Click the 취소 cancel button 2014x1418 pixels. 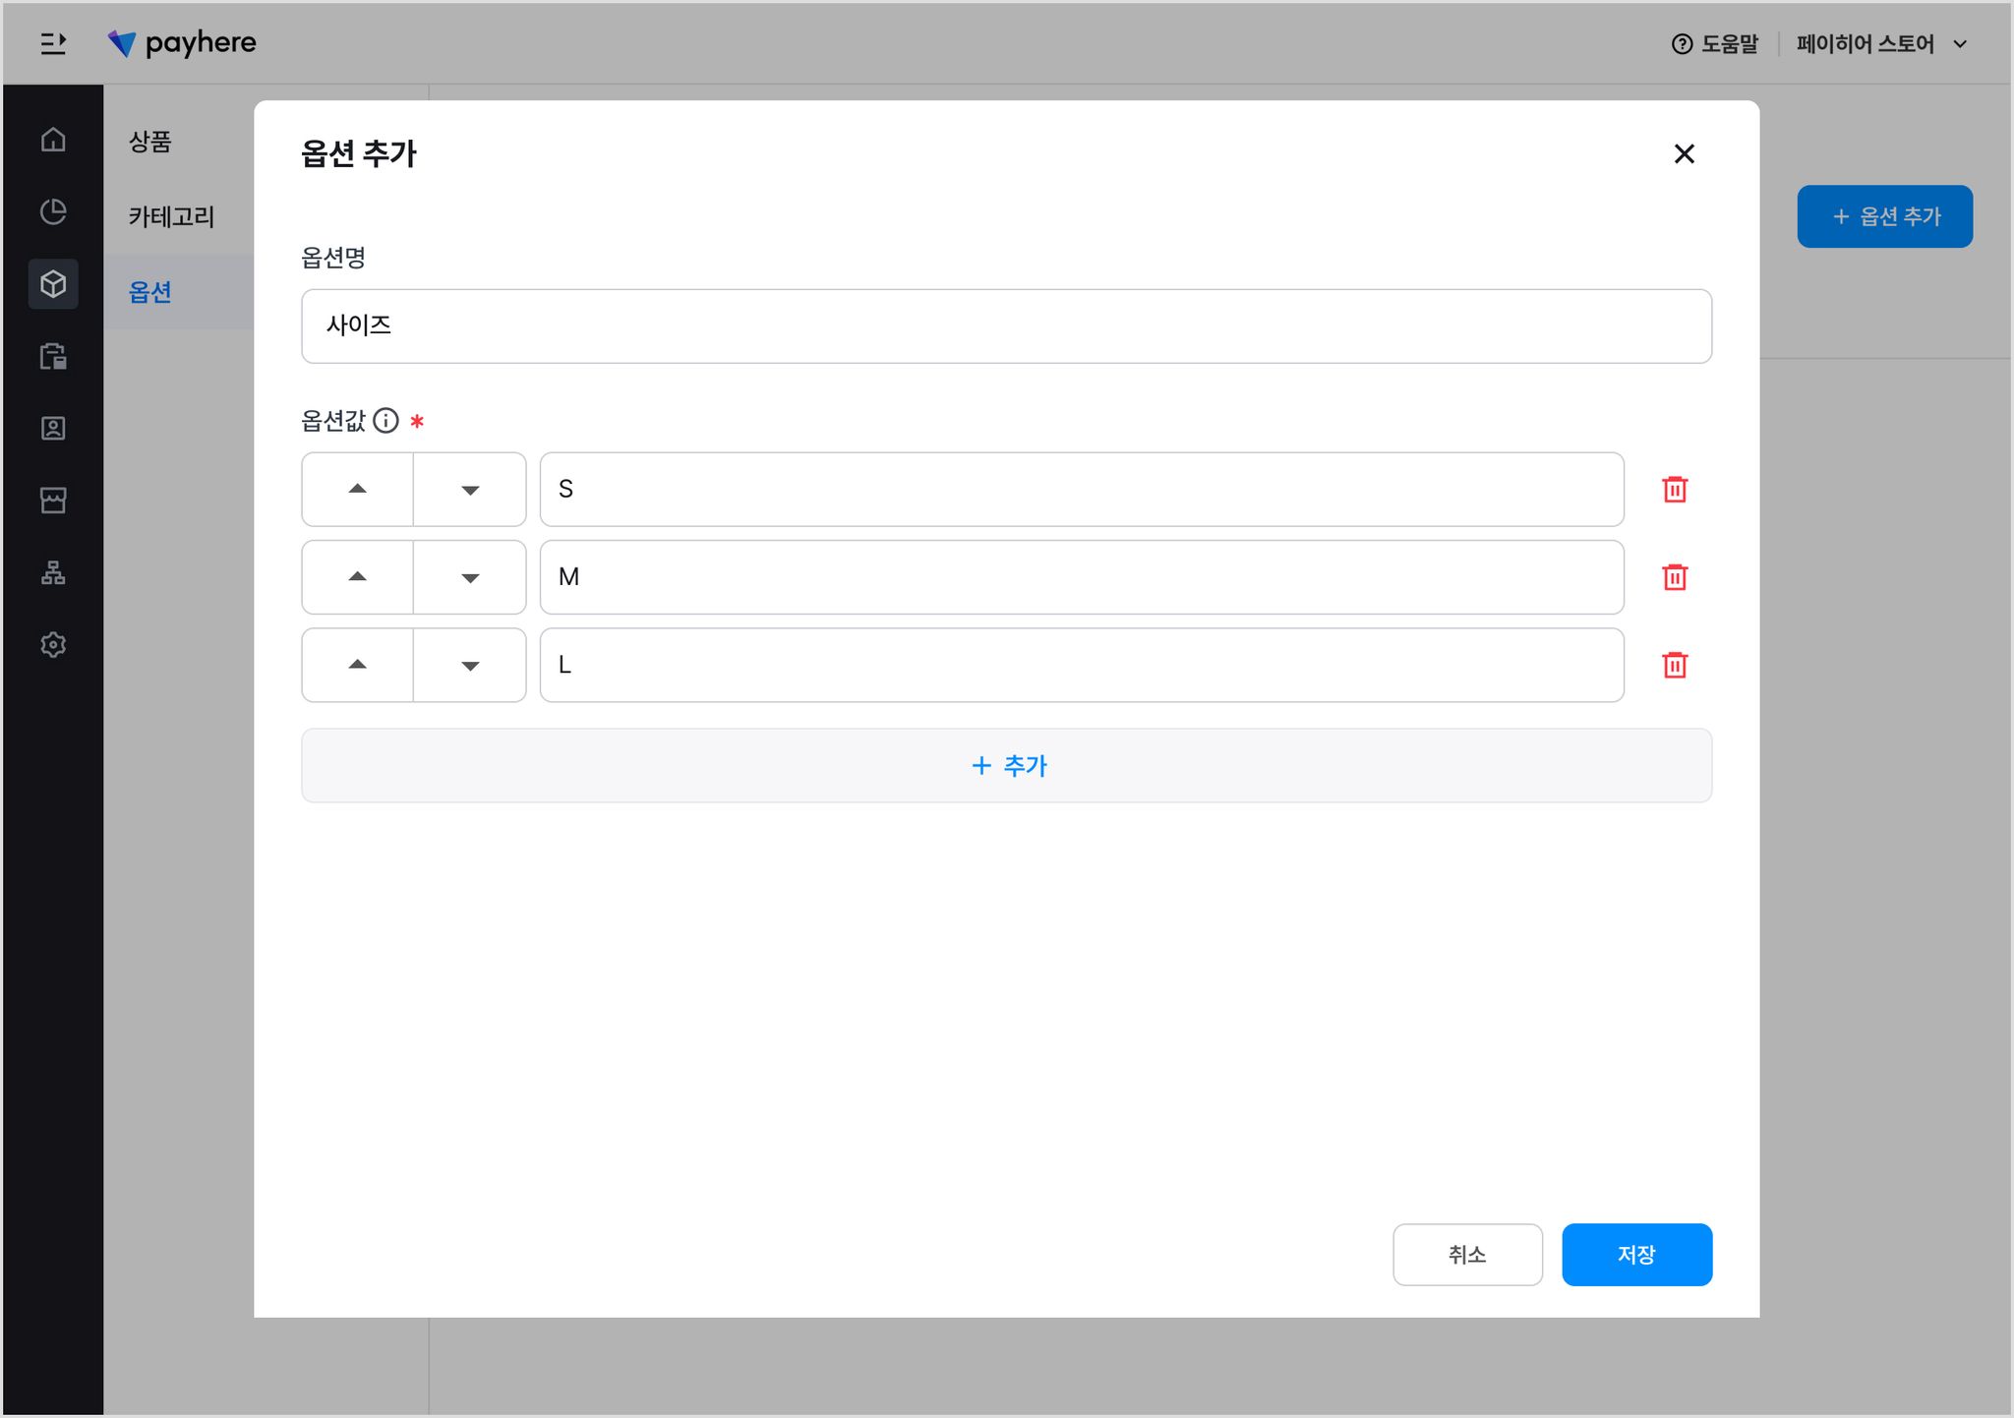tap(1467, 1255)
